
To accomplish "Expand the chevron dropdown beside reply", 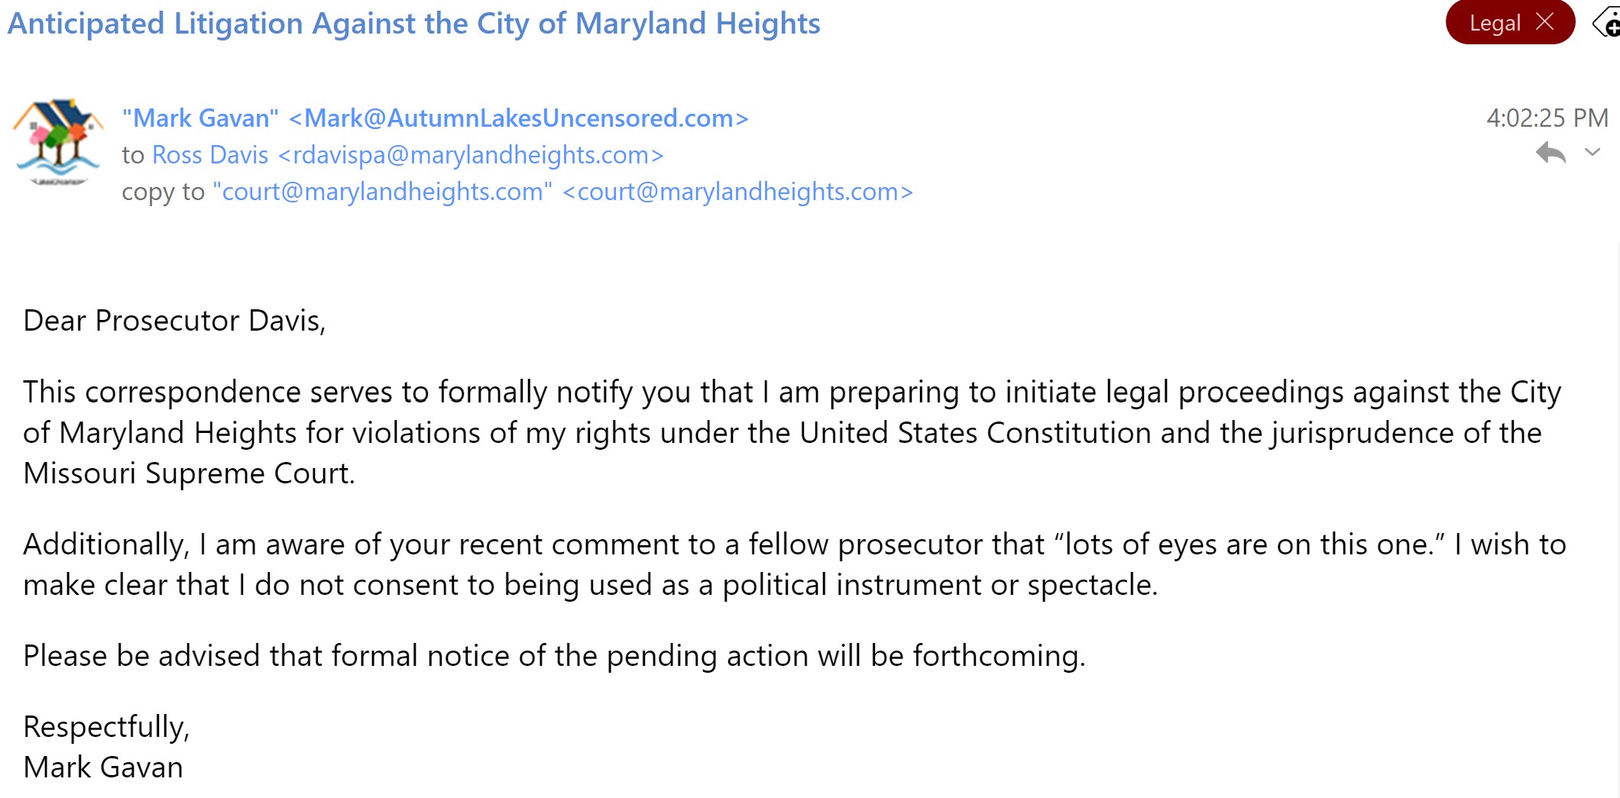I will coord(1592,152).
